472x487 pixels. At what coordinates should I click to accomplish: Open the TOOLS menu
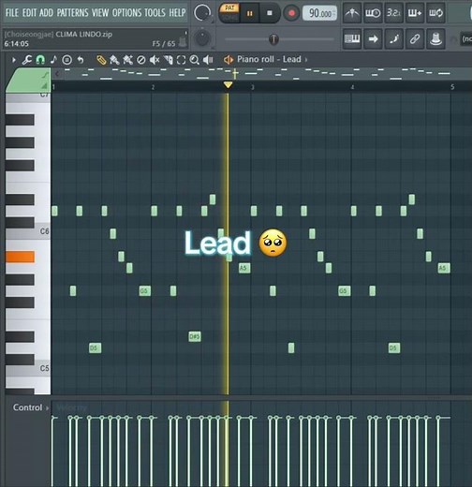click(x=155, y=12)
